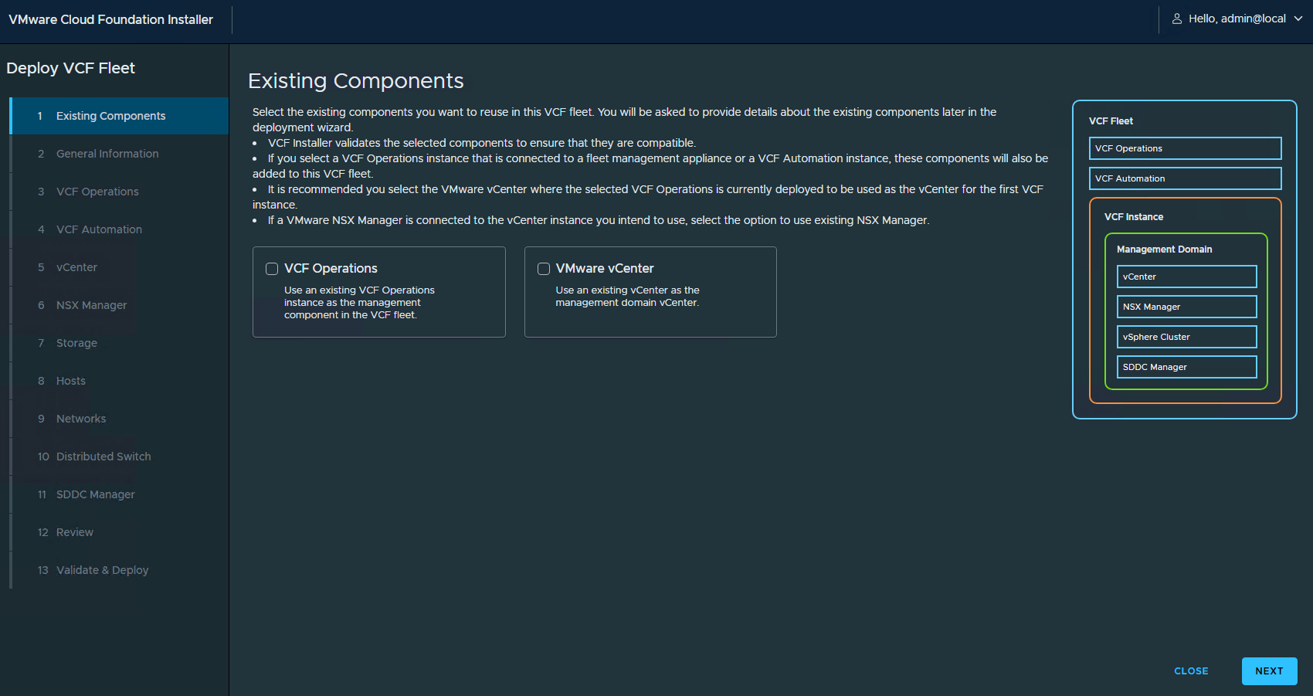
Task: Select the Existing Components wizard step
Action: tap(119, 116)
